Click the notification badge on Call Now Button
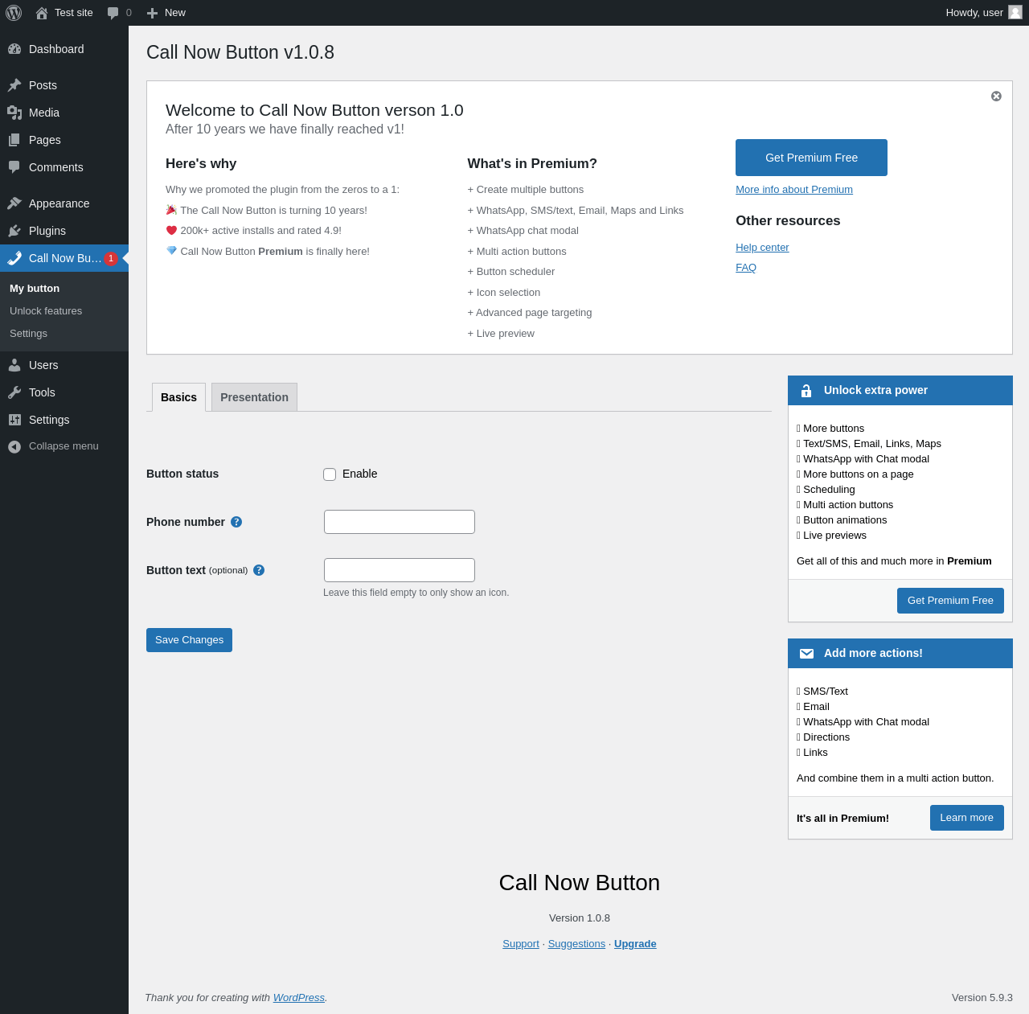 [111, 258]
